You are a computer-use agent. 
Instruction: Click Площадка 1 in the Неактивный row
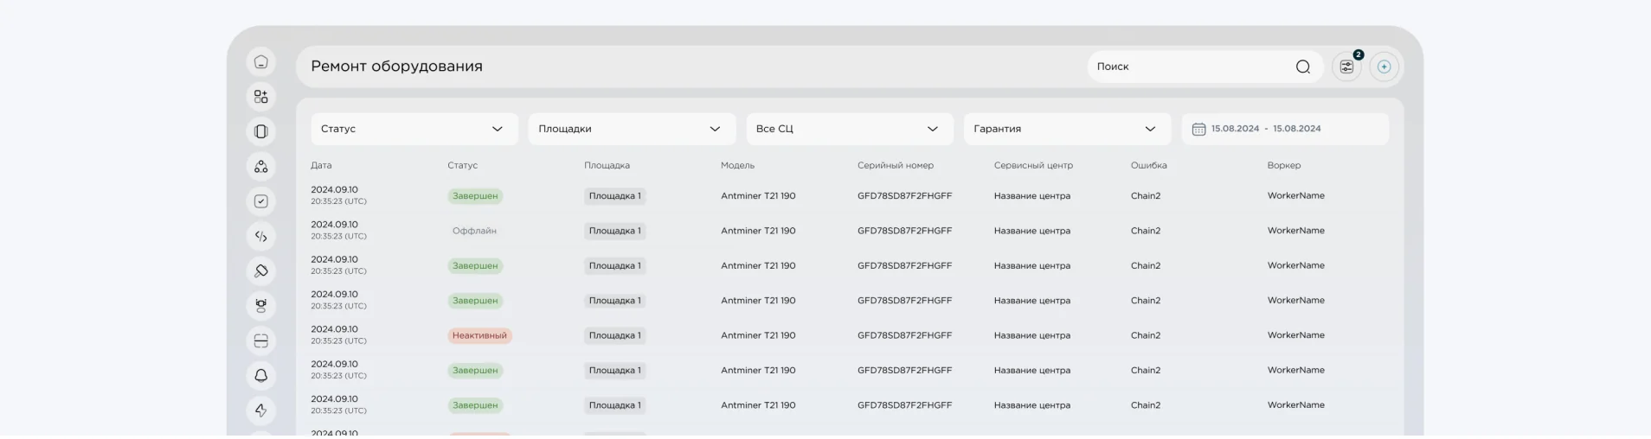click(x=614, y=335)
